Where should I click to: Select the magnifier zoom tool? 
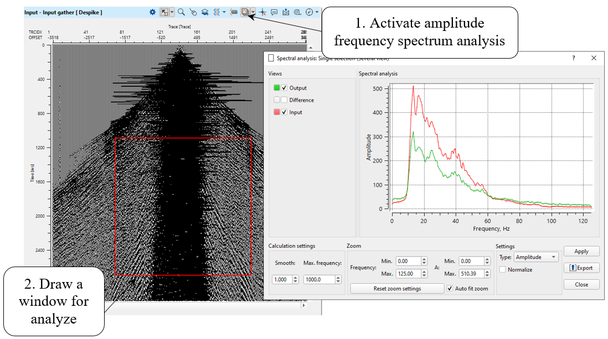(x=181, y=12)
